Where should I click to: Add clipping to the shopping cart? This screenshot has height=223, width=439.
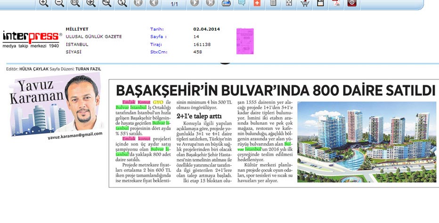tap(305, 3)
